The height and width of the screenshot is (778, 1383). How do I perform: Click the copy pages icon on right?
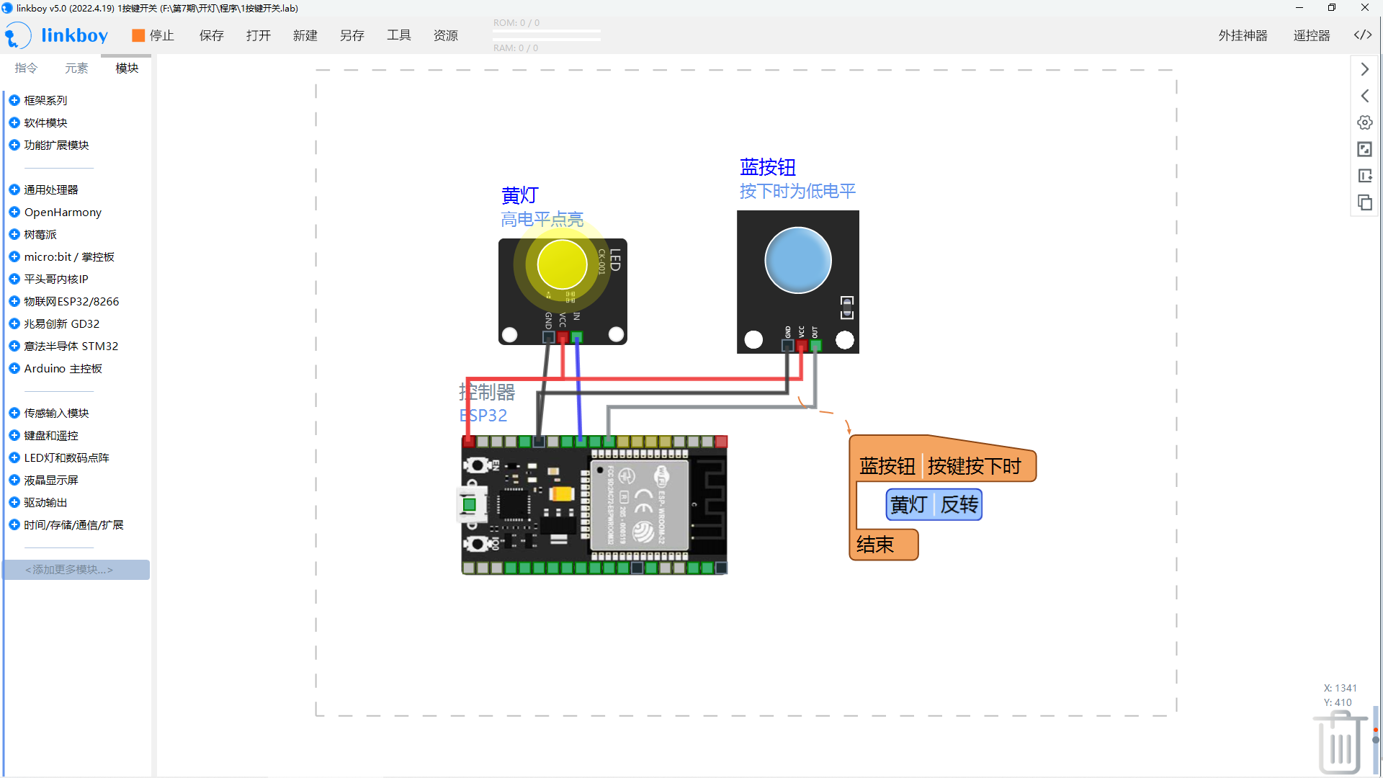point(1364,202)
